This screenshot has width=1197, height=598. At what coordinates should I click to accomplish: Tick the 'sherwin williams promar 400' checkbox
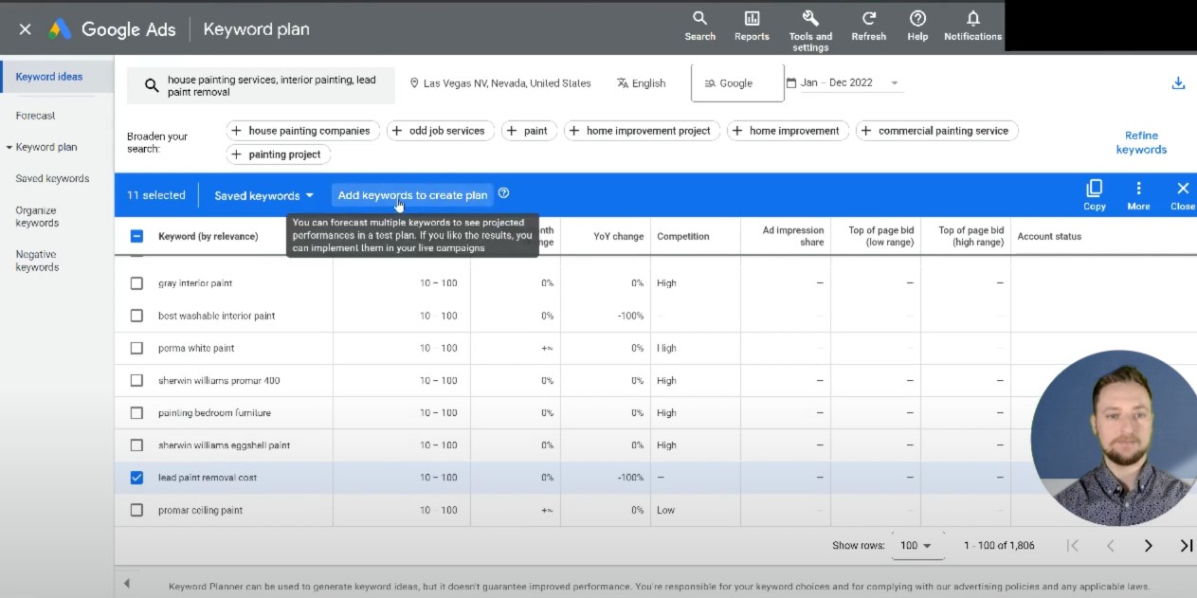tap(136, 381)
